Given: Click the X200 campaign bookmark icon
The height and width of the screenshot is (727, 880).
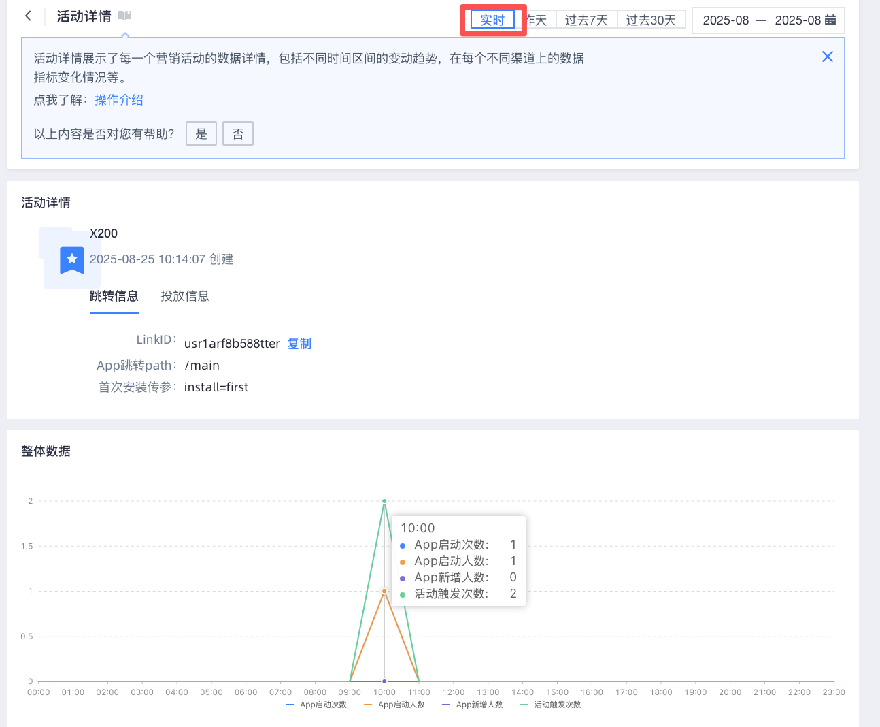Looking at the screenshot, I should (72, 259).
